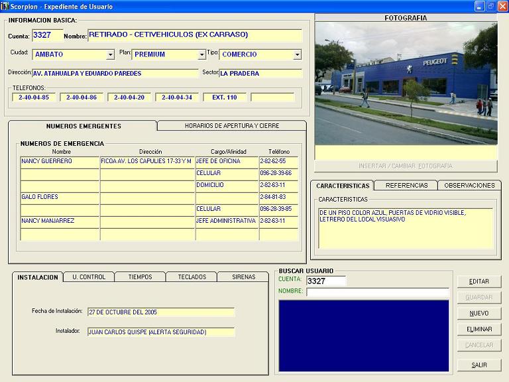Image resolution: width=509 pixels, height=382 pixels.
Task: Click the empty sixth telephone field
Action: point(272,97)
